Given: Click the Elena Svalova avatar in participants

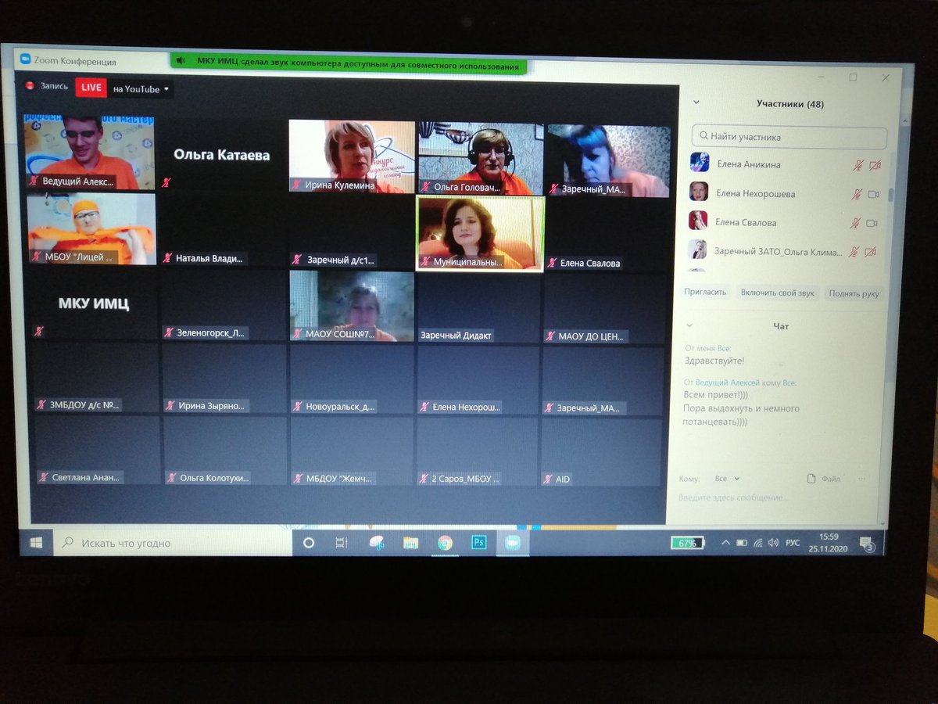Looking at the screenshot, I should tap(697, 221).
